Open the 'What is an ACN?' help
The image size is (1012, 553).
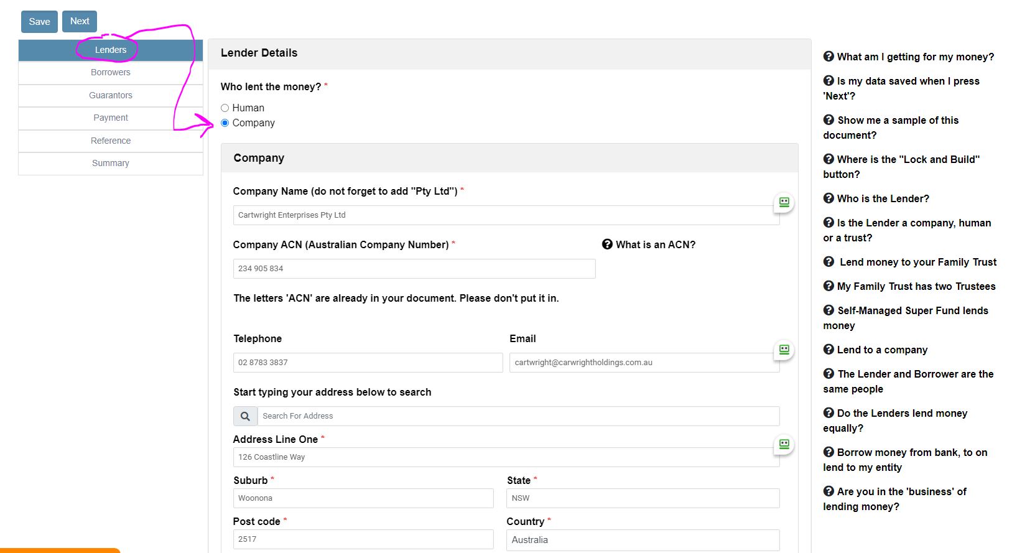[x=649, y=244]
